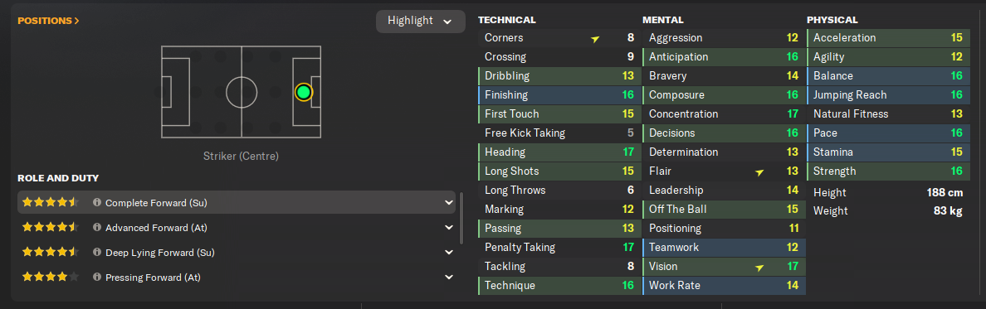Viewport: 986px width, 309px height.
Task: Click the Penalty Taking attribute row
Action: click(559, 248)
